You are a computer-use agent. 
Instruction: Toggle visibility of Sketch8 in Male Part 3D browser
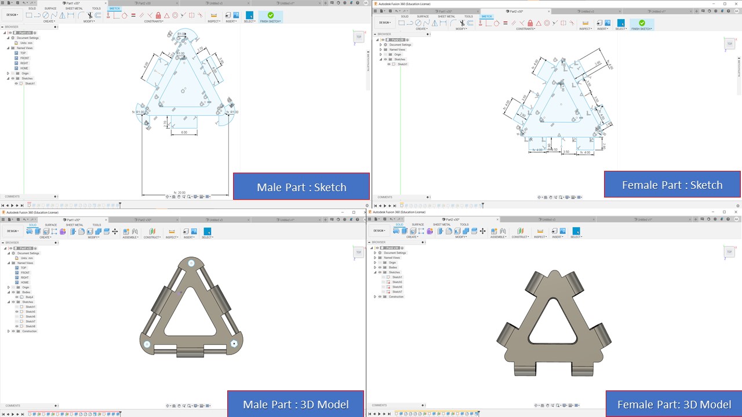pos(17,326)
